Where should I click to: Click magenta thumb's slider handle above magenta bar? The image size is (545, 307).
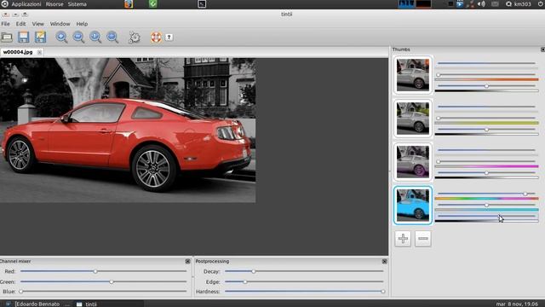439,161
